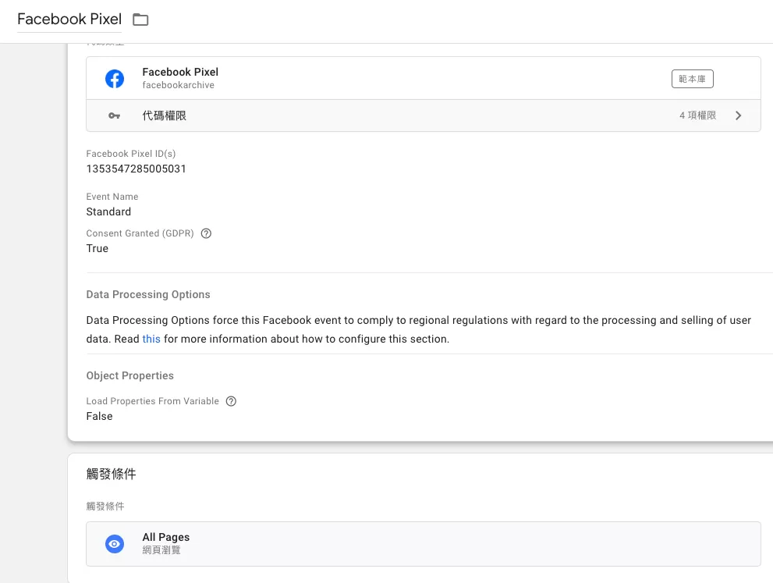Expand the 代碼權限 chevron arrow

click(x=738, y=116)
